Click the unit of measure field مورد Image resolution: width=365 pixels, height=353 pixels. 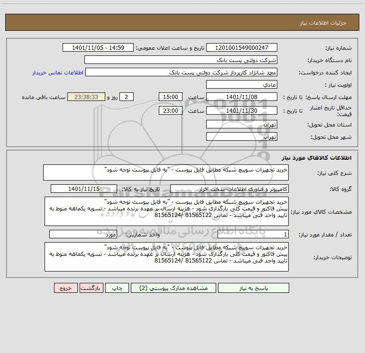[x=83, y=234]
